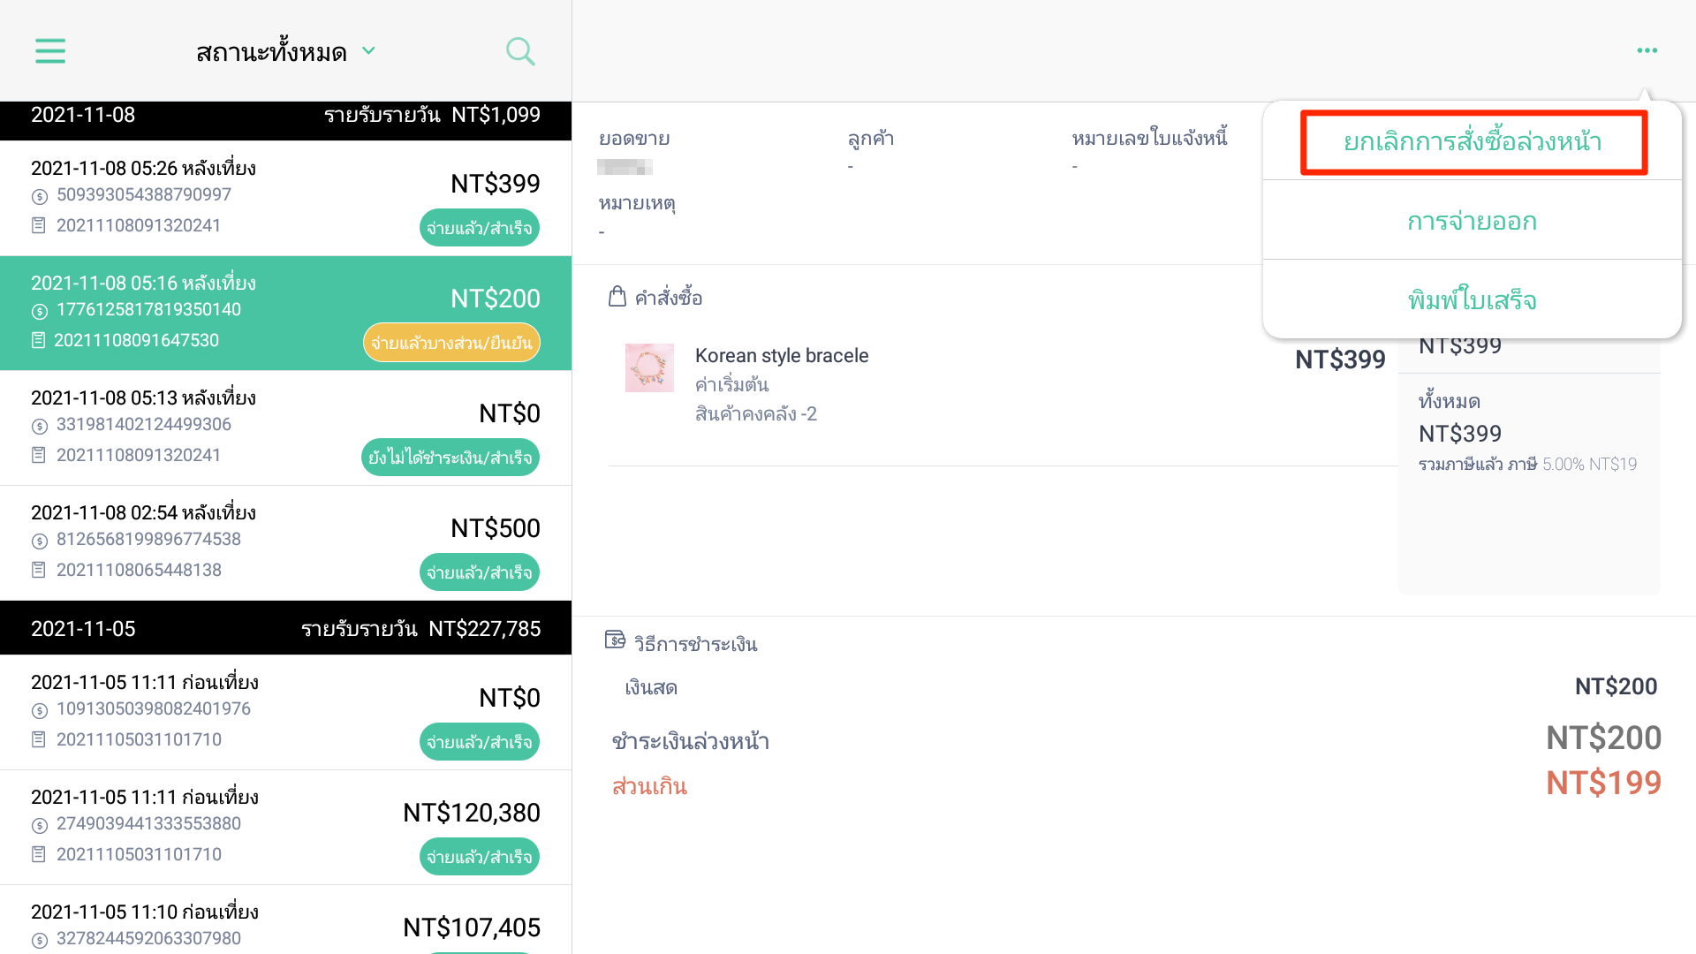
Task: Click the dollar icon beside 509393054388790997
Action: click(40, 196)
